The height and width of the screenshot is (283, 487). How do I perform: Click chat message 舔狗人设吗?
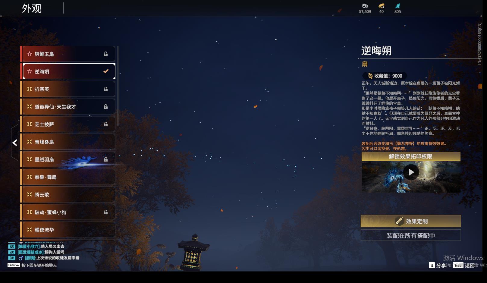pyautogui.click(x=55, y=252)
